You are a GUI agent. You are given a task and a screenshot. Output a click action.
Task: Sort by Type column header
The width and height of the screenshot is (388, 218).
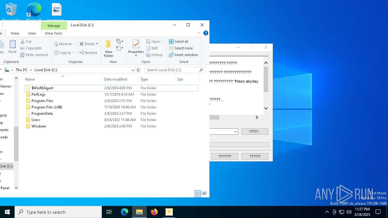(x=157, y=79)
